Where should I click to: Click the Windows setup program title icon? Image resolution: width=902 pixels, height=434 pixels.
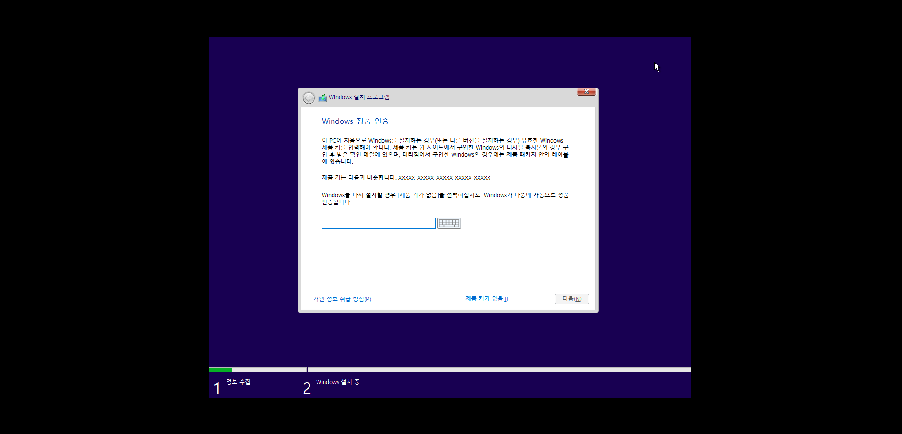tap(323, 98)
